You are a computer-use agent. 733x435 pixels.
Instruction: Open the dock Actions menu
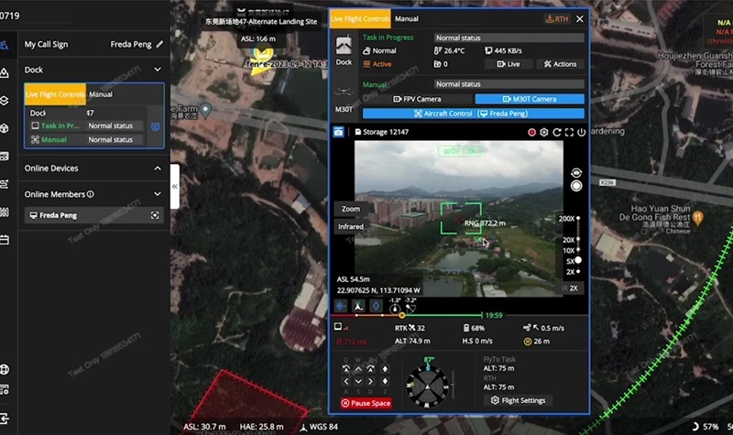coord(560,64)
